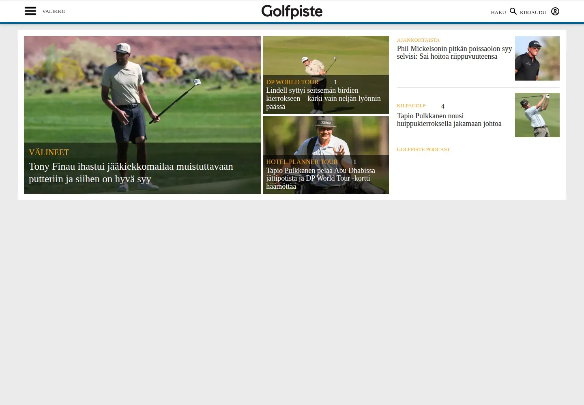Read the Tony Finau putter headline
Image resolution: width=584 pixels, height=405 pixels.
[x=131, y=173]
